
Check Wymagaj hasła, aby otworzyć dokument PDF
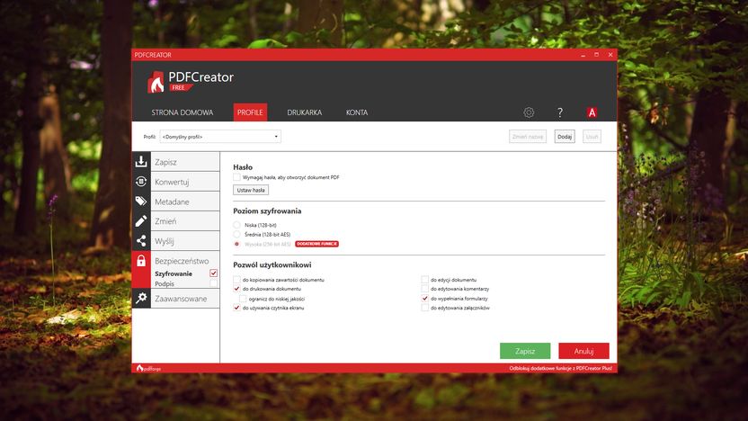236,177
